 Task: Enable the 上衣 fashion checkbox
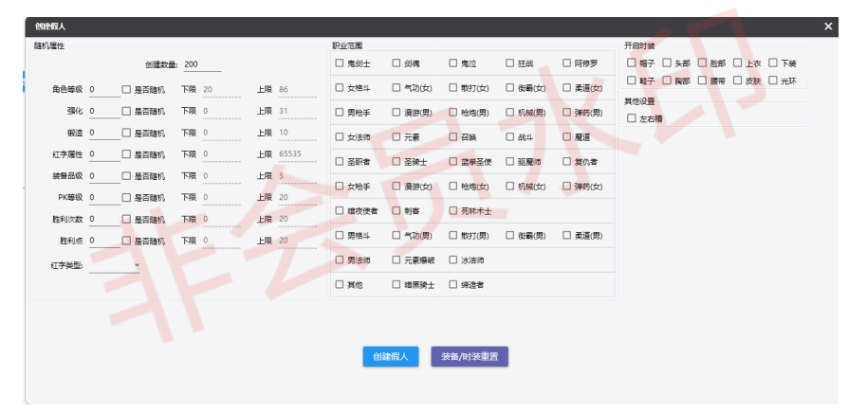[738, 63]
